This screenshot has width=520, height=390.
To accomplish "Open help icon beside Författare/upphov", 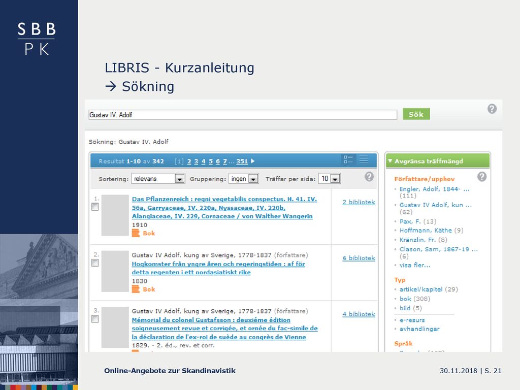I will [482, 177].
